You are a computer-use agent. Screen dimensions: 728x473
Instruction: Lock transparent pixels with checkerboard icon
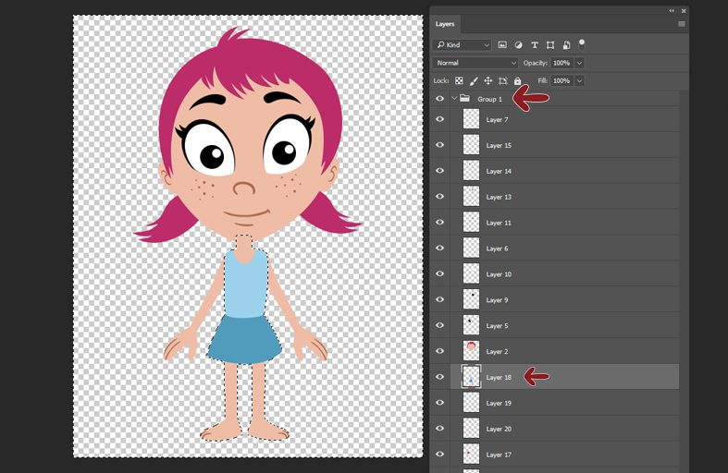[x=459, y=81]
